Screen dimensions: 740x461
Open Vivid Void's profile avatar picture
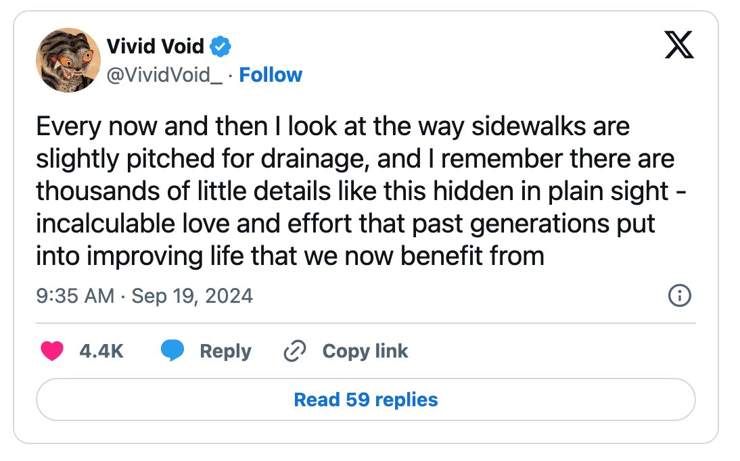click(68, 60)
